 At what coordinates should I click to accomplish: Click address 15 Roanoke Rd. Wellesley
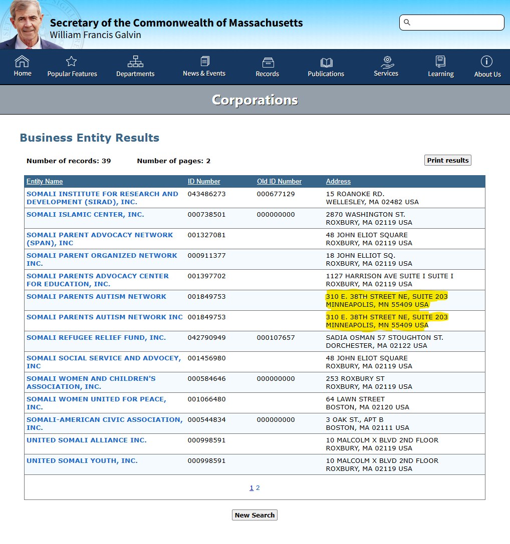pos(372,198)
